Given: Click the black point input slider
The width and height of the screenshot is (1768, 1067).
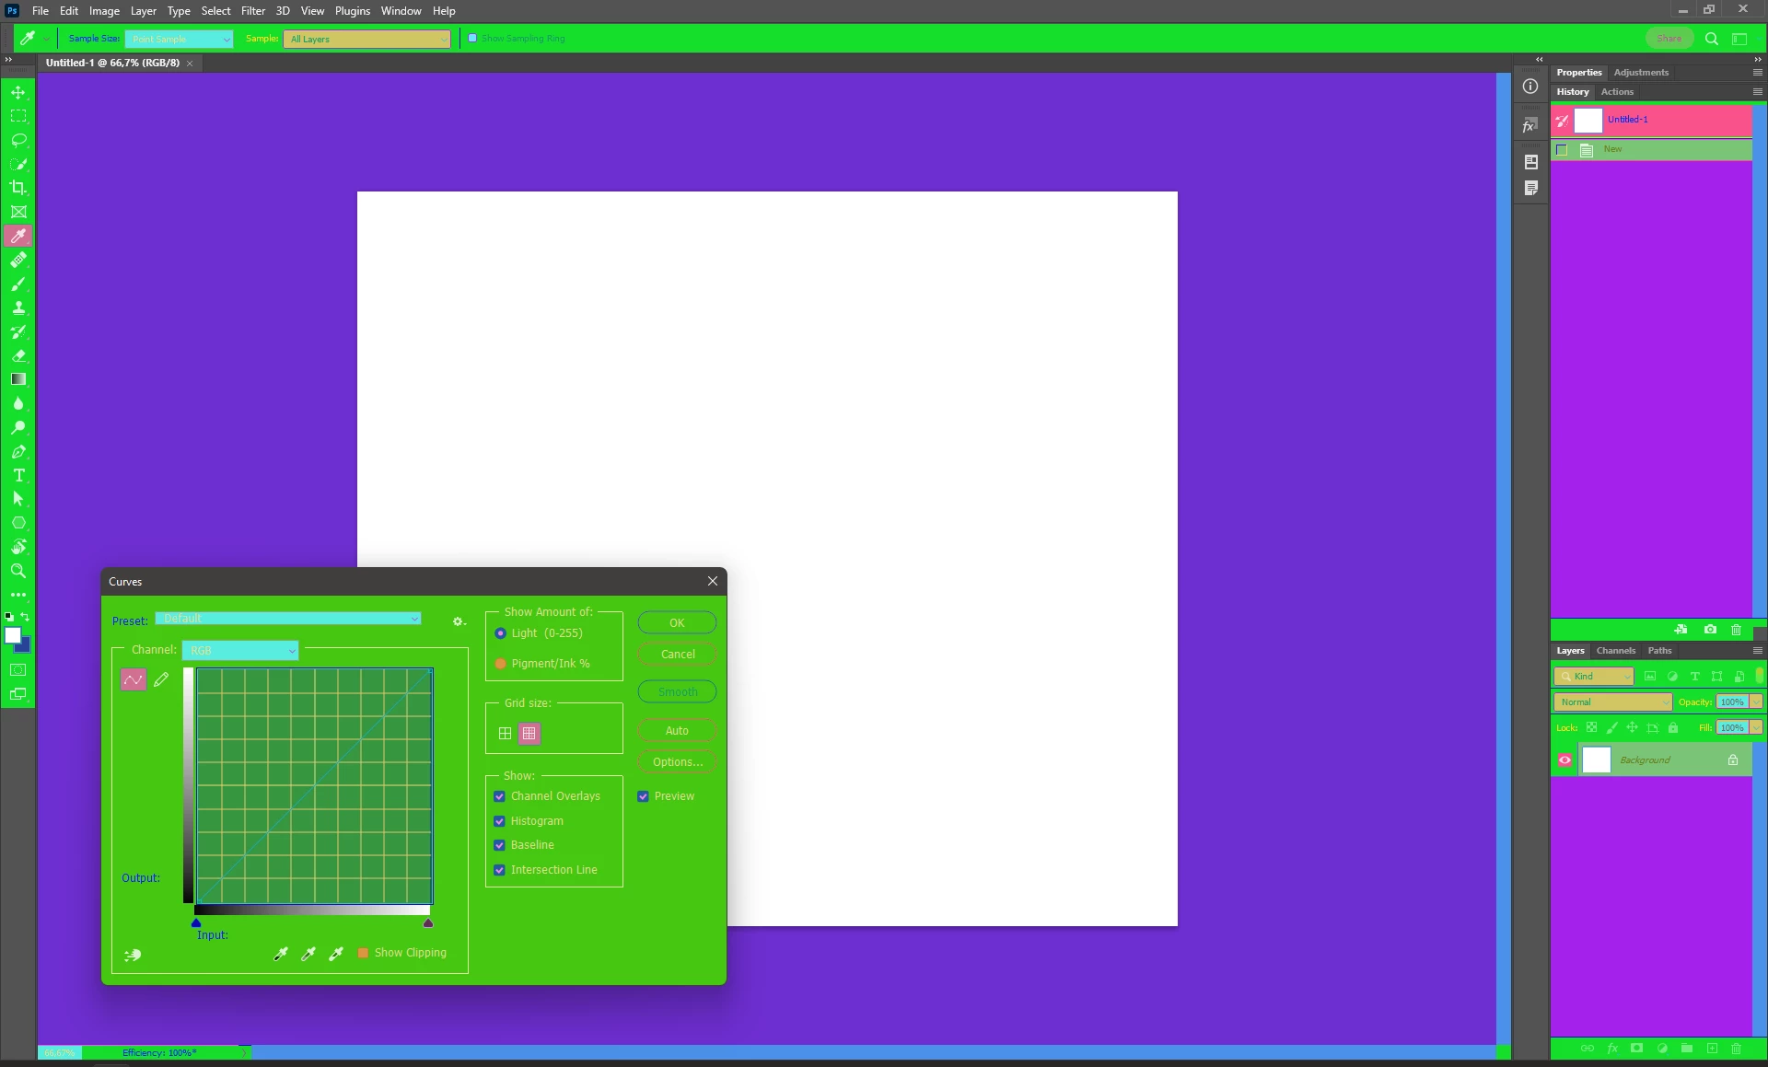Looking at the screenshot, I should tap(196, 922).
